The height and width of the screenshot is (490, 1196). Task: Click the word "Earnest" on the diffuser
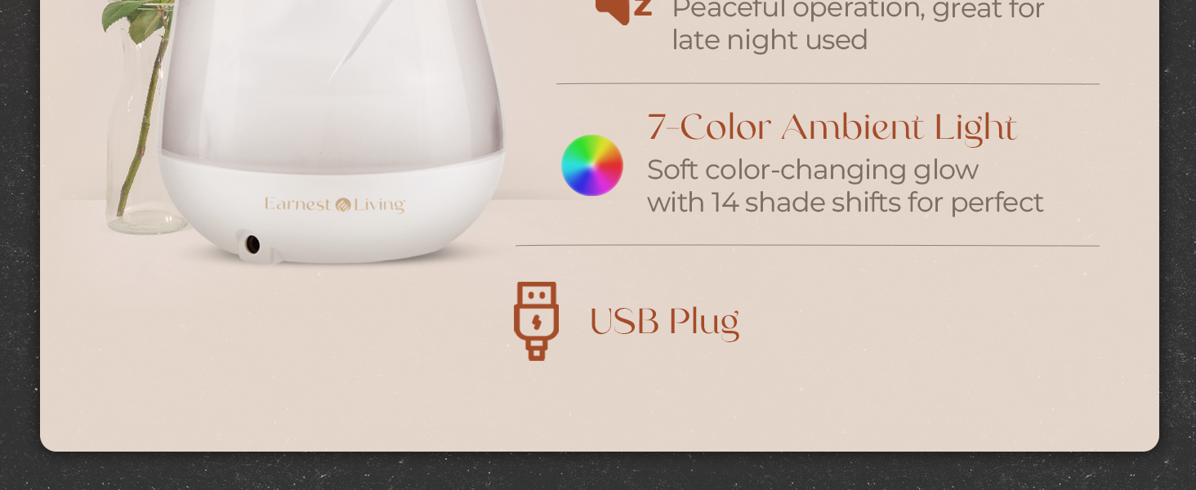298,204
